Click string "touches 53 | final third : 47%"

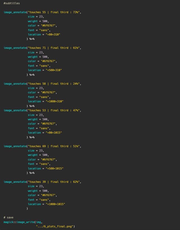pyautogui.click(x=54, y=110)
